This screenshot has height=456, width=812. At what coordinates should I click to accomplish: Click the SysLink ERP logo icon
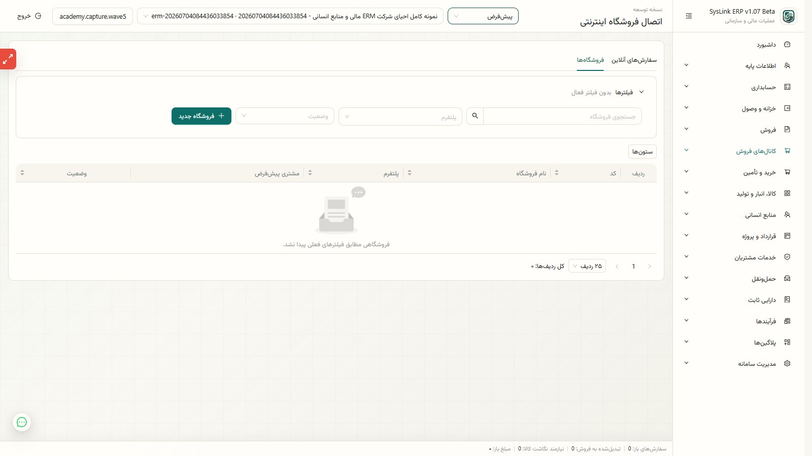788,16
